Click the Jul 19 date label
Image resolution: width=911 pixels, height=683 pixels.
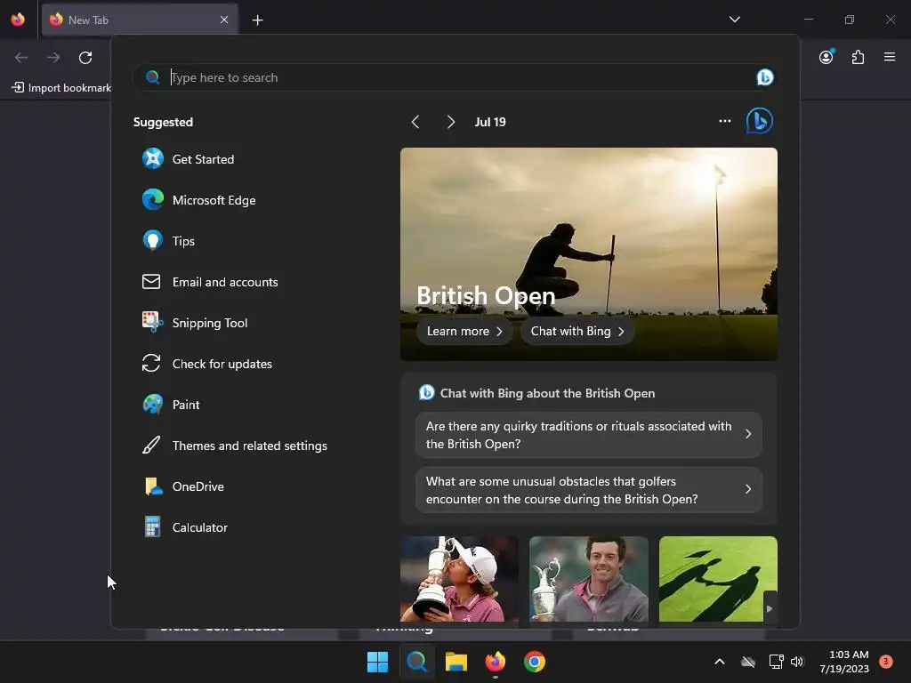tap(490, 122)
